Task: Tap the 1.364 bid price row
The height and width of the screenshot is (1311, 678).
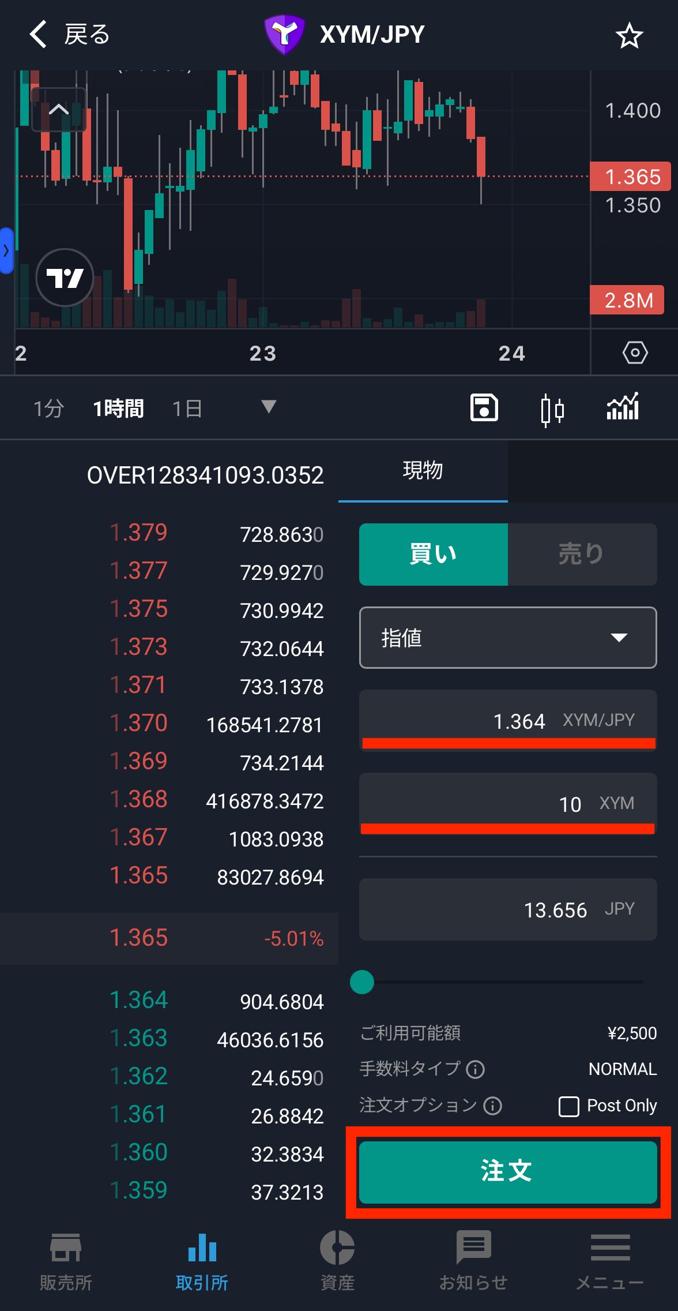Action: [x=169, y=1001]
